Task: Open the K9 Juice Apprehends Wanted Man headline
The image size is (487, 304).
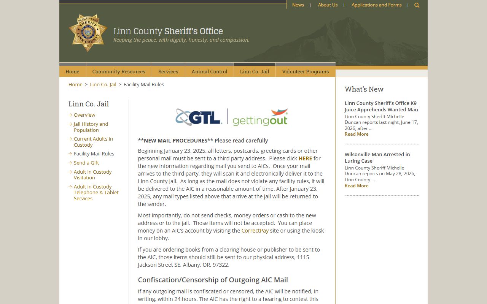Action: click(x=381, y=106)
